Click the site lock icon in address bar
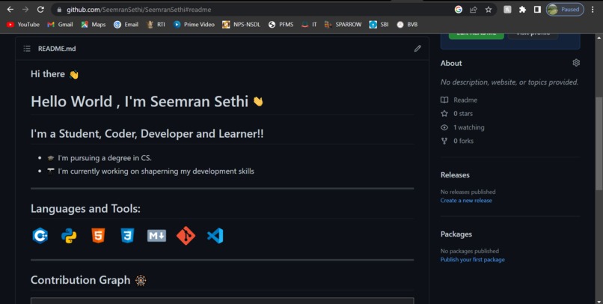This screenshot has width=603, height=304. (59, 10)
